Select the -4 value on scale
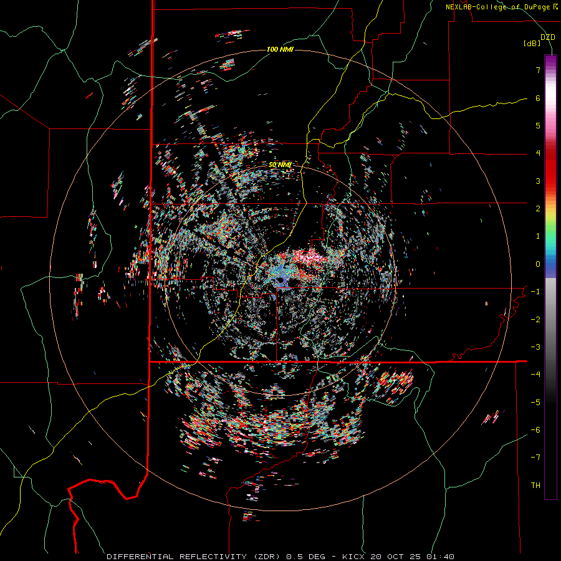Screen dimensions: 561x561 point(535,375)
